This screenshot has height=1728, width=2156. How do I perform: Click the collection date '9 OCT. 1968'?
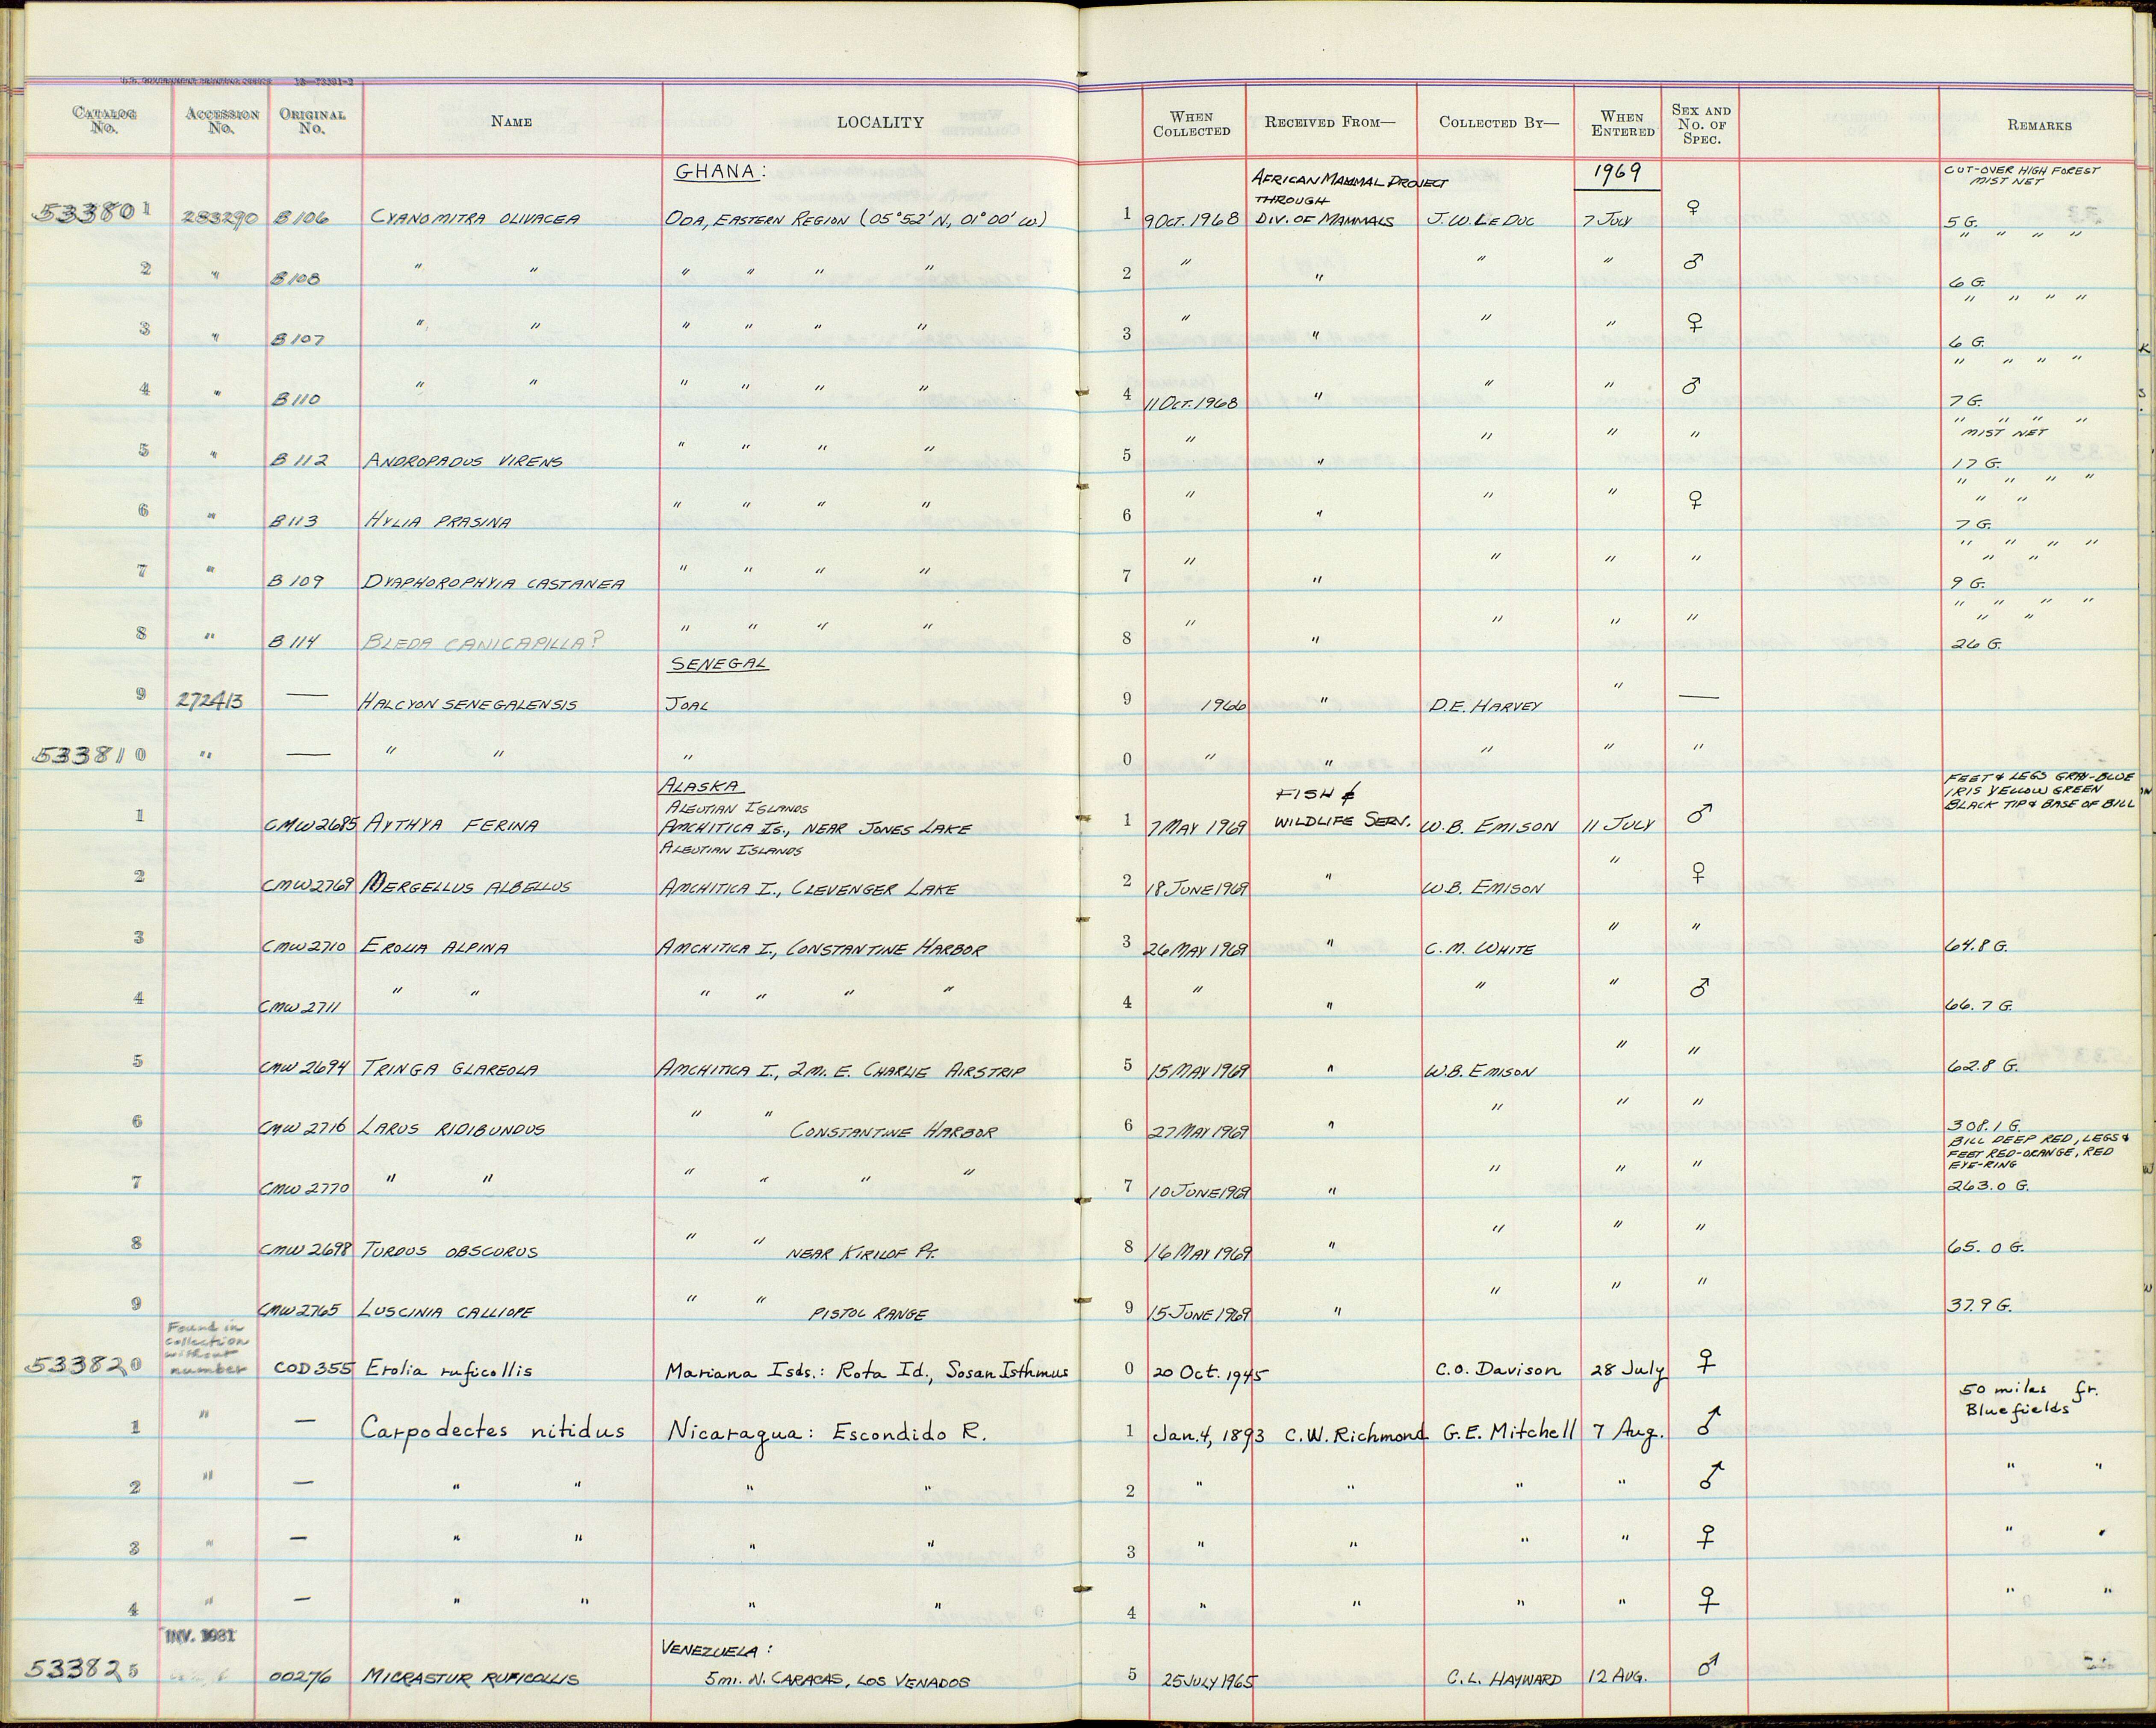pos(1191,221)
